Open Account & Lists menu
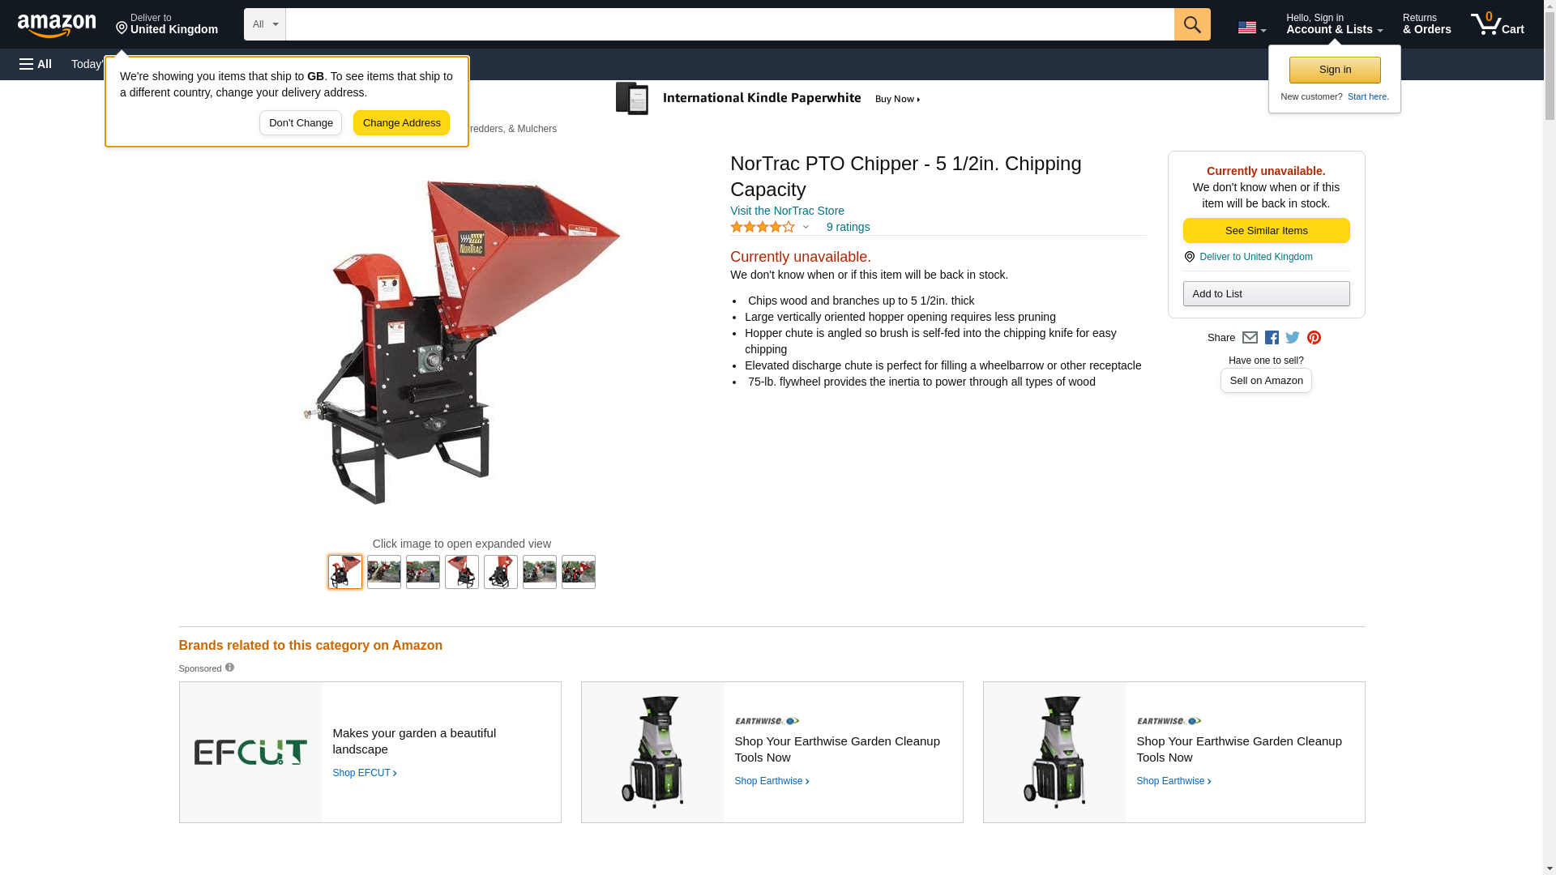Image resolution: width=1556 pixels, height=875 pixels. (1334, 23)
